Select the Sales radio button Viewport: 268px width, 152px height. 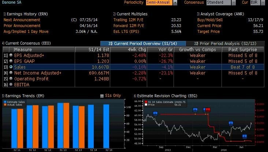(11, 67)
